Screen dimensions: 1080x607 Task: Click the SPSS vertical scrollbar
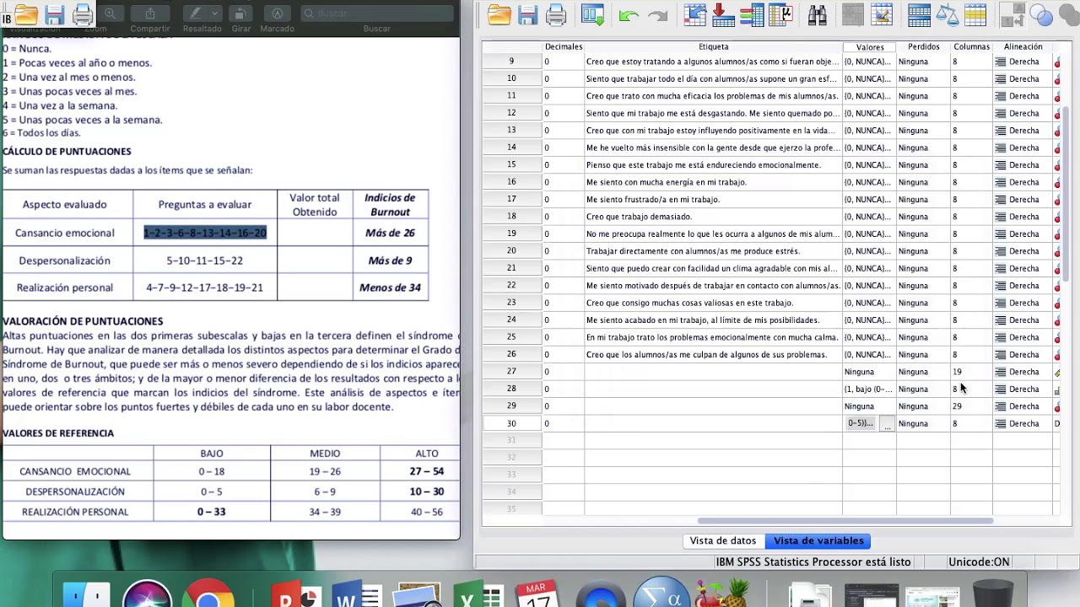[1066, 194]
